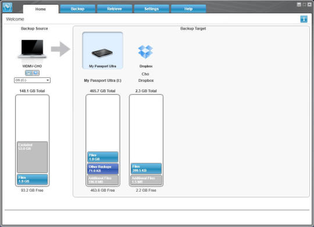Click the 'WDMV-CHO' computer name

pos(32,66)
